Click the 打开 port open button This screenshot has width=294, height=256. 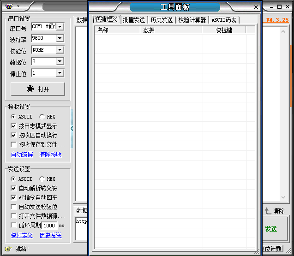point(38,89)
